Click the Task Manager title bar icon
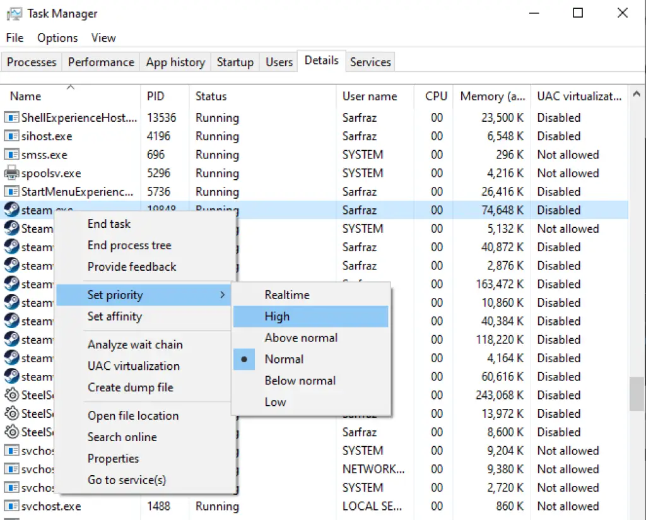Screen dimensions: 646x520 (16, 13)
